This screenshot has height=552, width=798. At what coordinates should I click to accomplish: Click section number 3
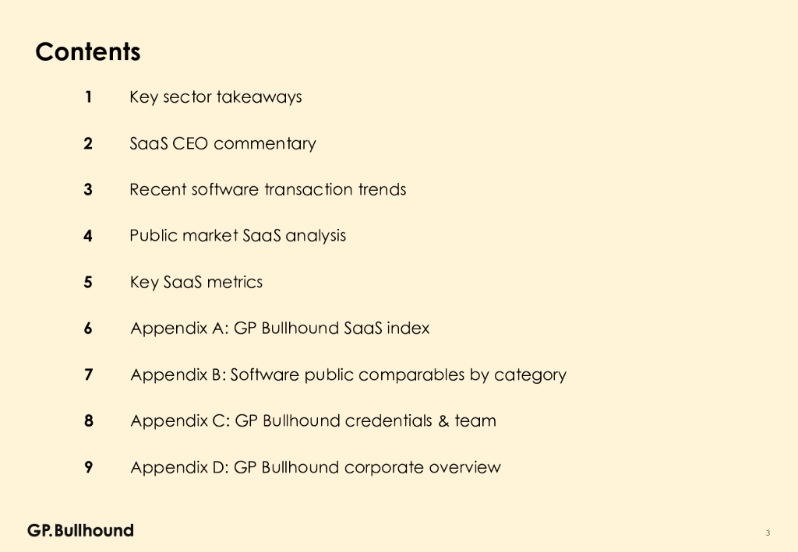[x=89, y=189]
